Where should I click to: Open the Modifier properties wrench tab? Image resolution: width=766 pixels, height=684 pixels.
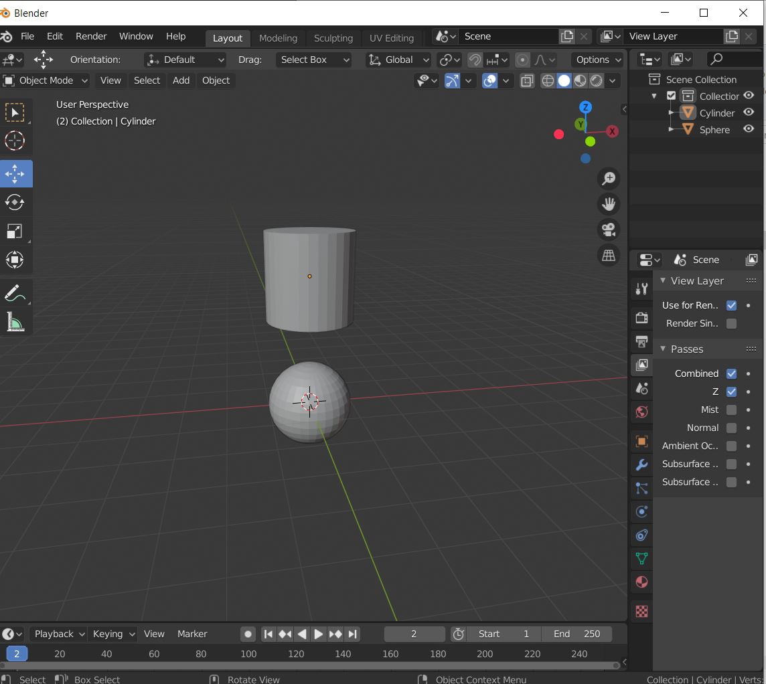pos(641,465)
